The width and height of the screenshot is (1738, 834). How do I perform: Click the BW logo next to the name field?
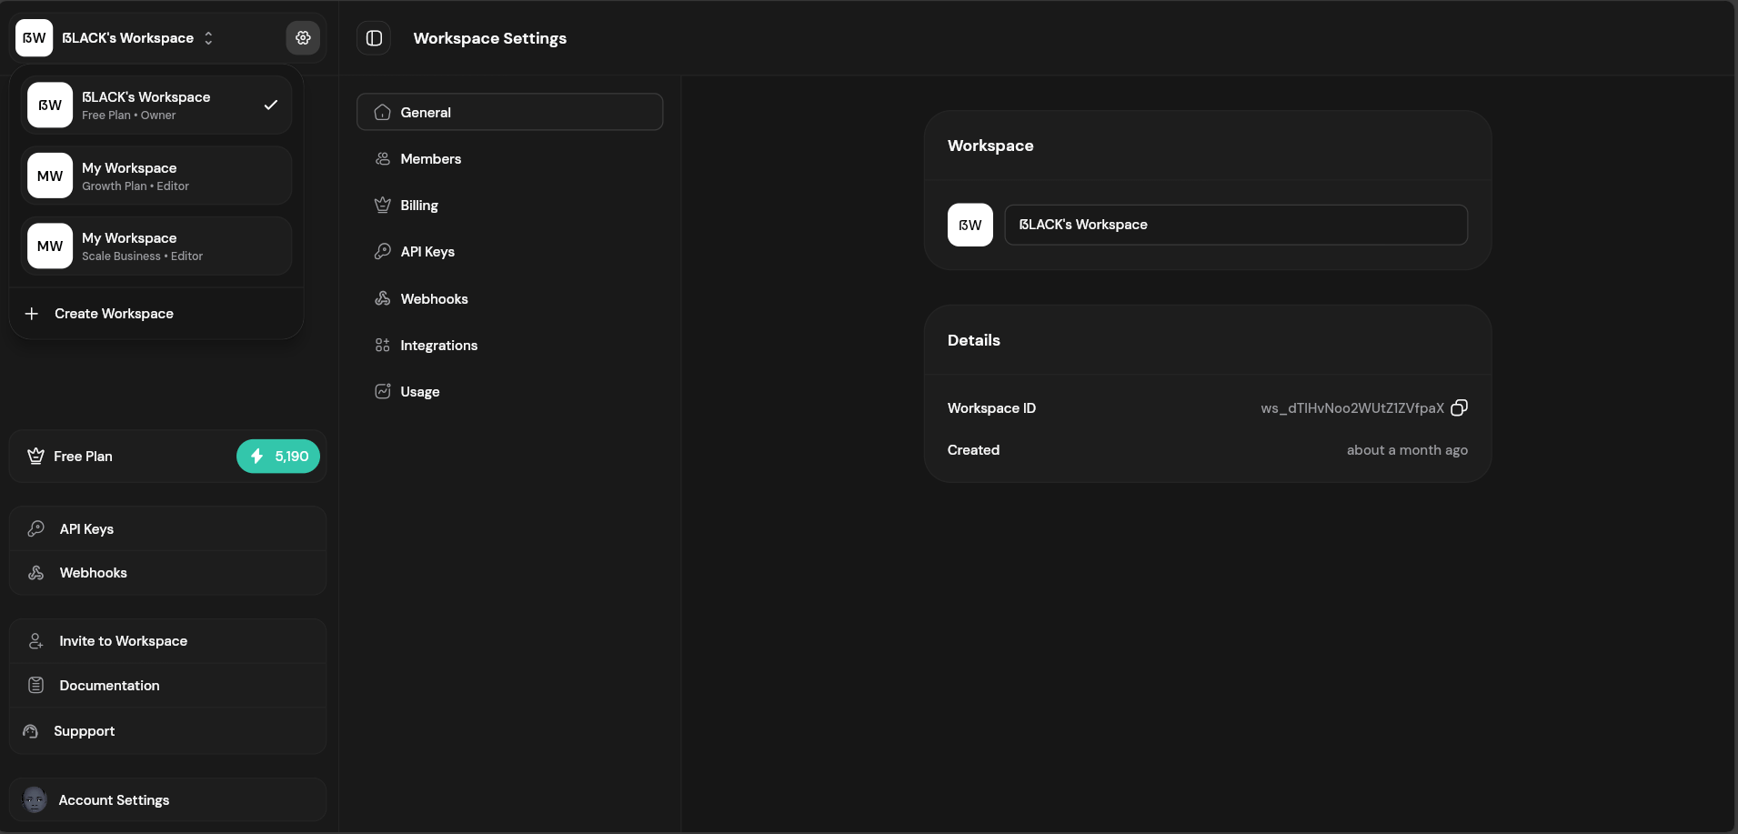[970, 225]
